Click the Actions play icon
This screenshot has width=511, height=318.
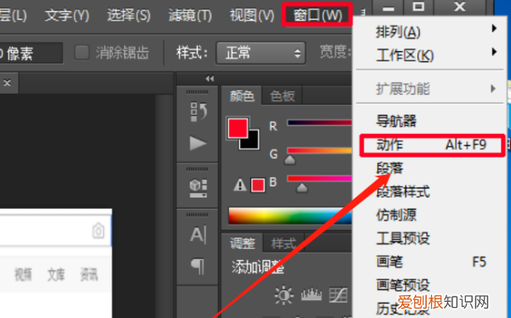(198, 143)
